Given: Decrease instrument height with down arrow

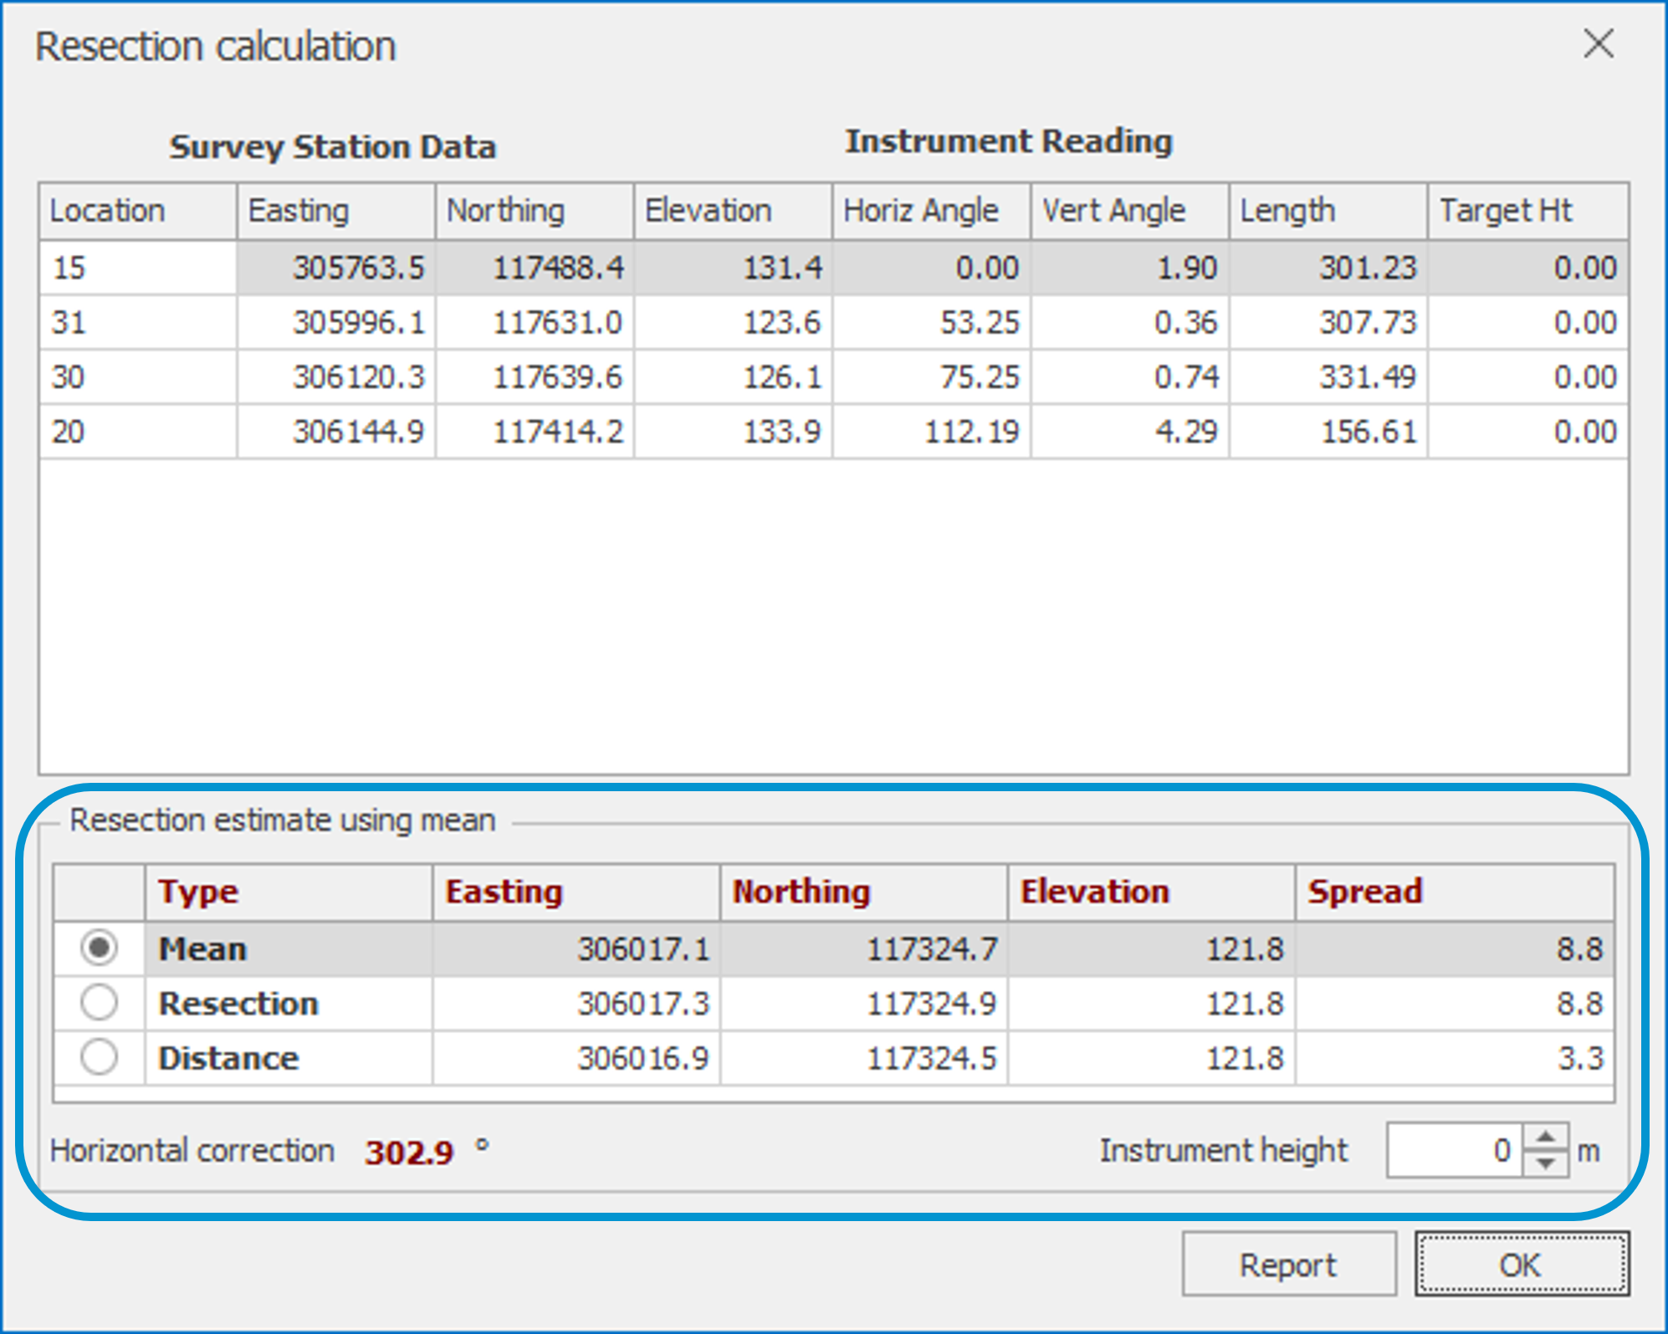Looking at the screenshot, I should tap(1546, 1163).
